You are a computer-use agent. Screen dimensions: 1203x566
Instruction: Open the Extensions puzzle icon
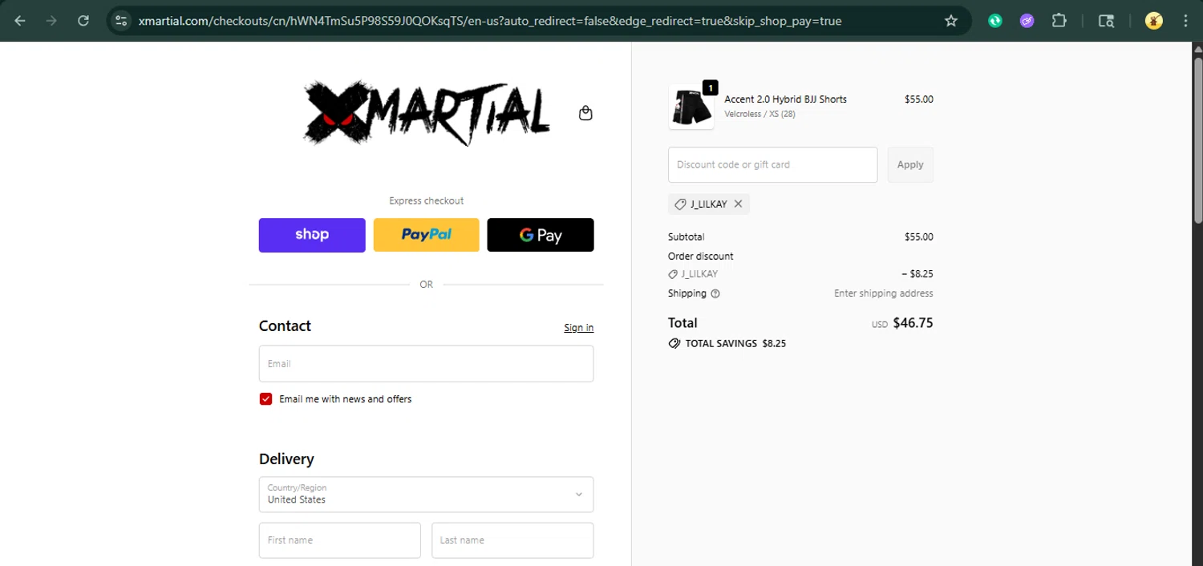(x=1059, y=21)
